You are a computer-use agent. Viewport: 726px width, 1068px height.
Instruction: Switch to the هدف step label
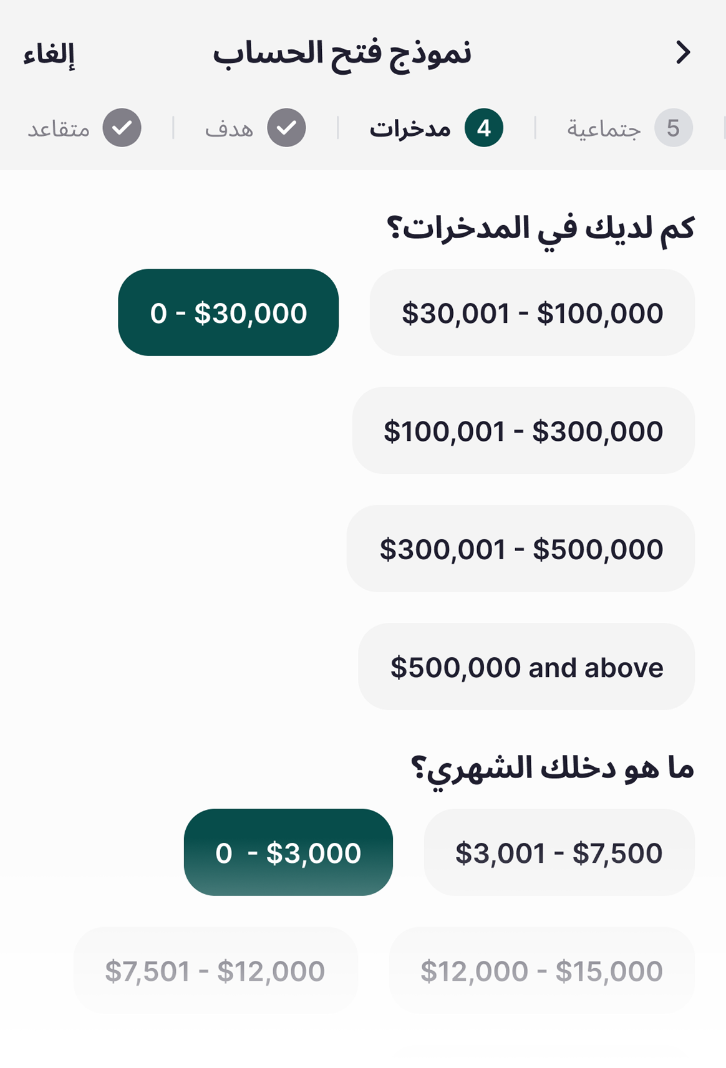(229, 128)
